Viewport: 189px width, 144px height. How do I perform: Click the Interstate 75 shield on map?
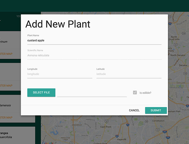pos(128,125)
